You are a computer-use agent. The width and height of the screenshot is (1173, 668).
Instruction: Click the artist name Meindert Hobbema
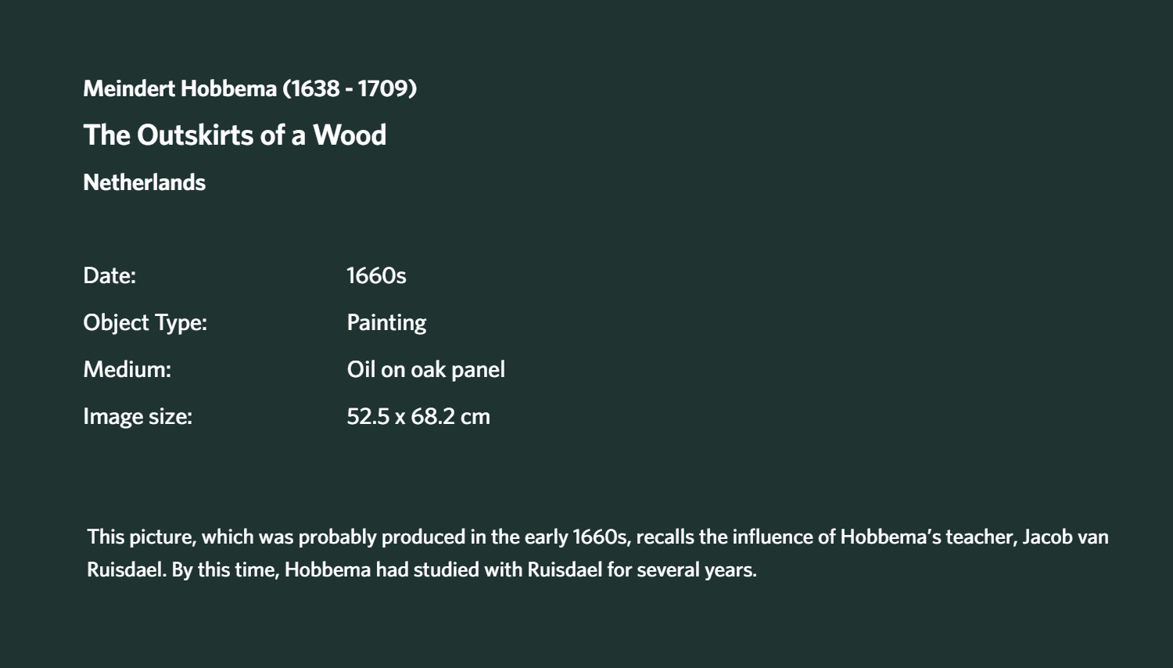[180, 88]
